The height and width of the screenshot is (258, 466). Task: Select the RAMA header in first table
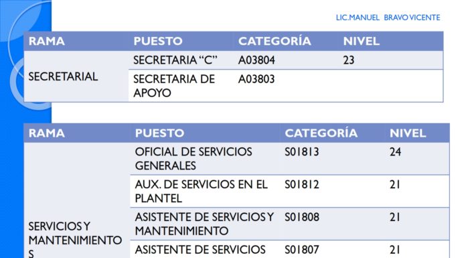[47, 41]
